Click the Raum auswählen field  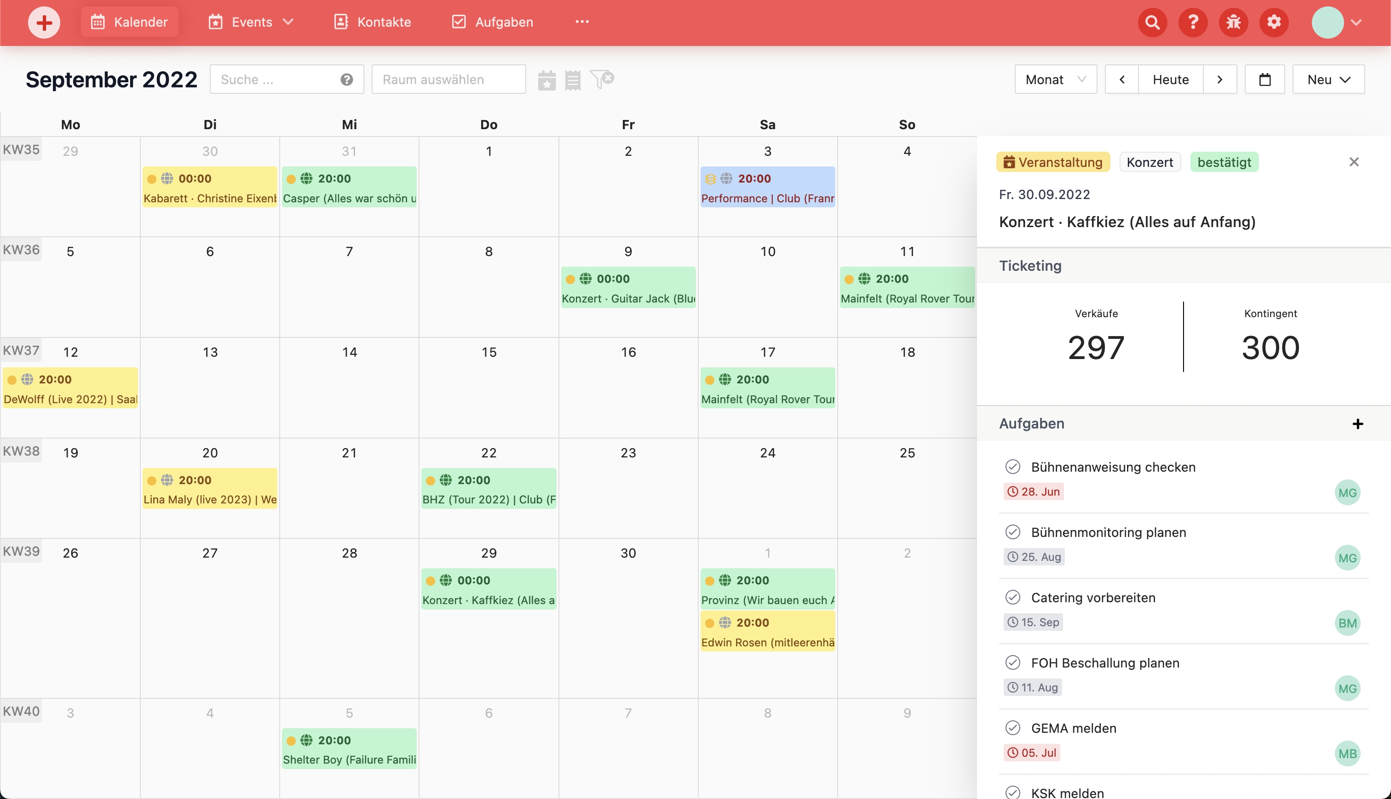[448, 80]
